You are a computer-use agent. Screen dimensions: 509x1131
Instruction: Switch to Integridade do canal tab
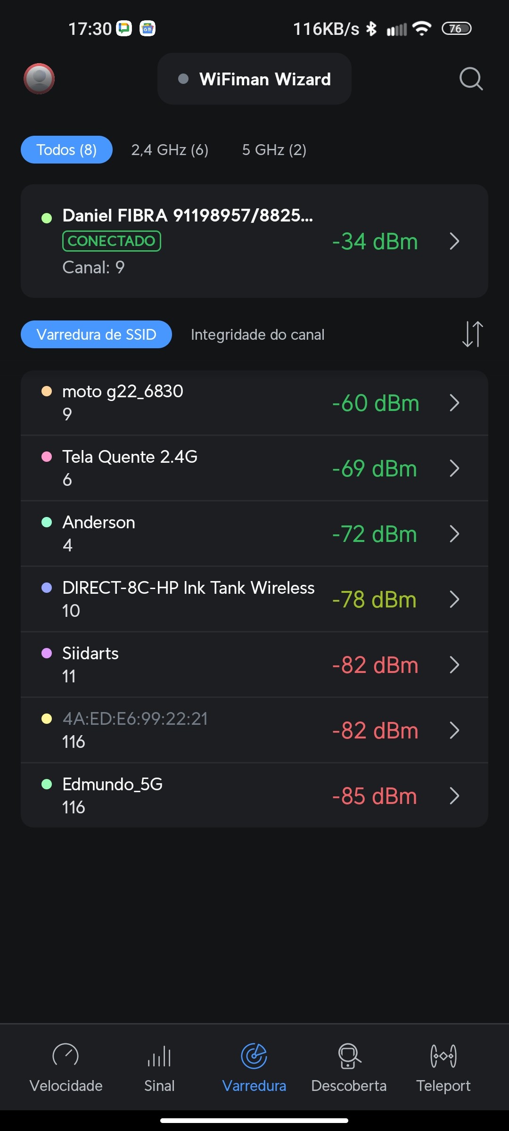coord(257,335)
